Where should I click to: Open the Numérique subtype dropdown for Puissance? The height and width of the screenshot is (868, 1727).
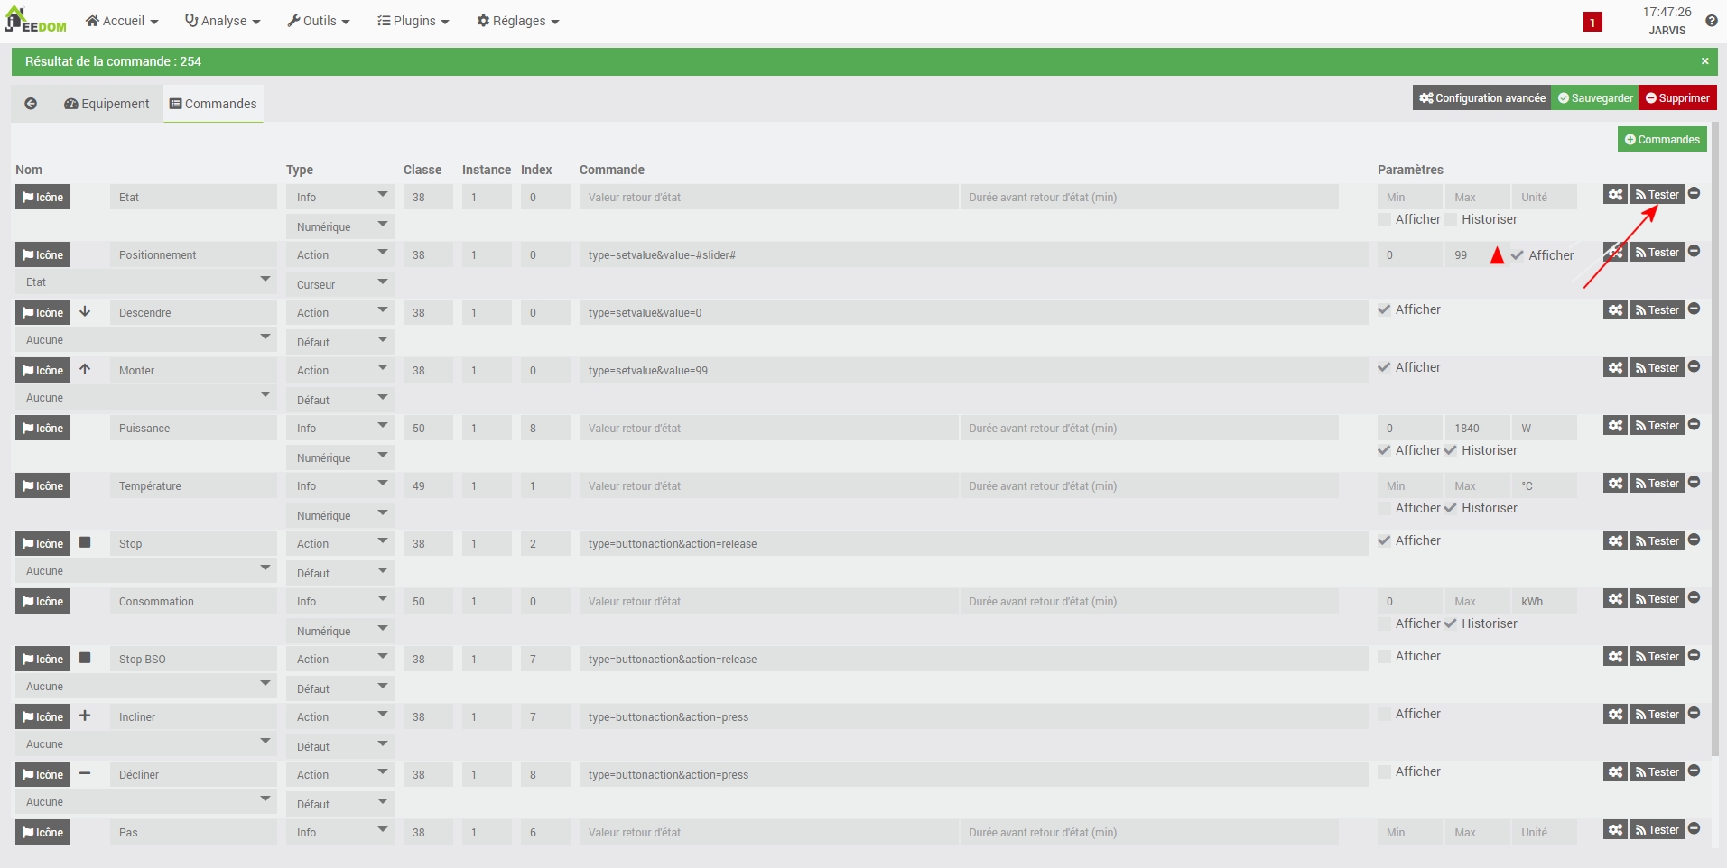click(340, 457)
